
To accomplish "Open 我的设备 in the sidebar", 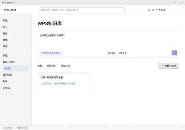I will click(x=8, y=75).
